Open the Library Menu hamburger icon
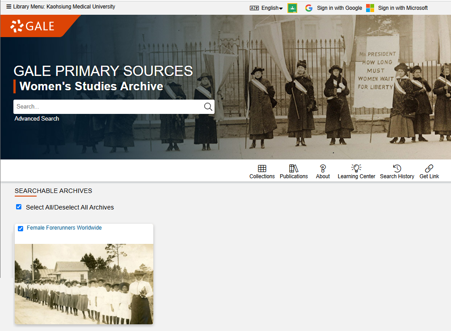The width and height of the screenshot is (451, 331). [x=9, y=7]
